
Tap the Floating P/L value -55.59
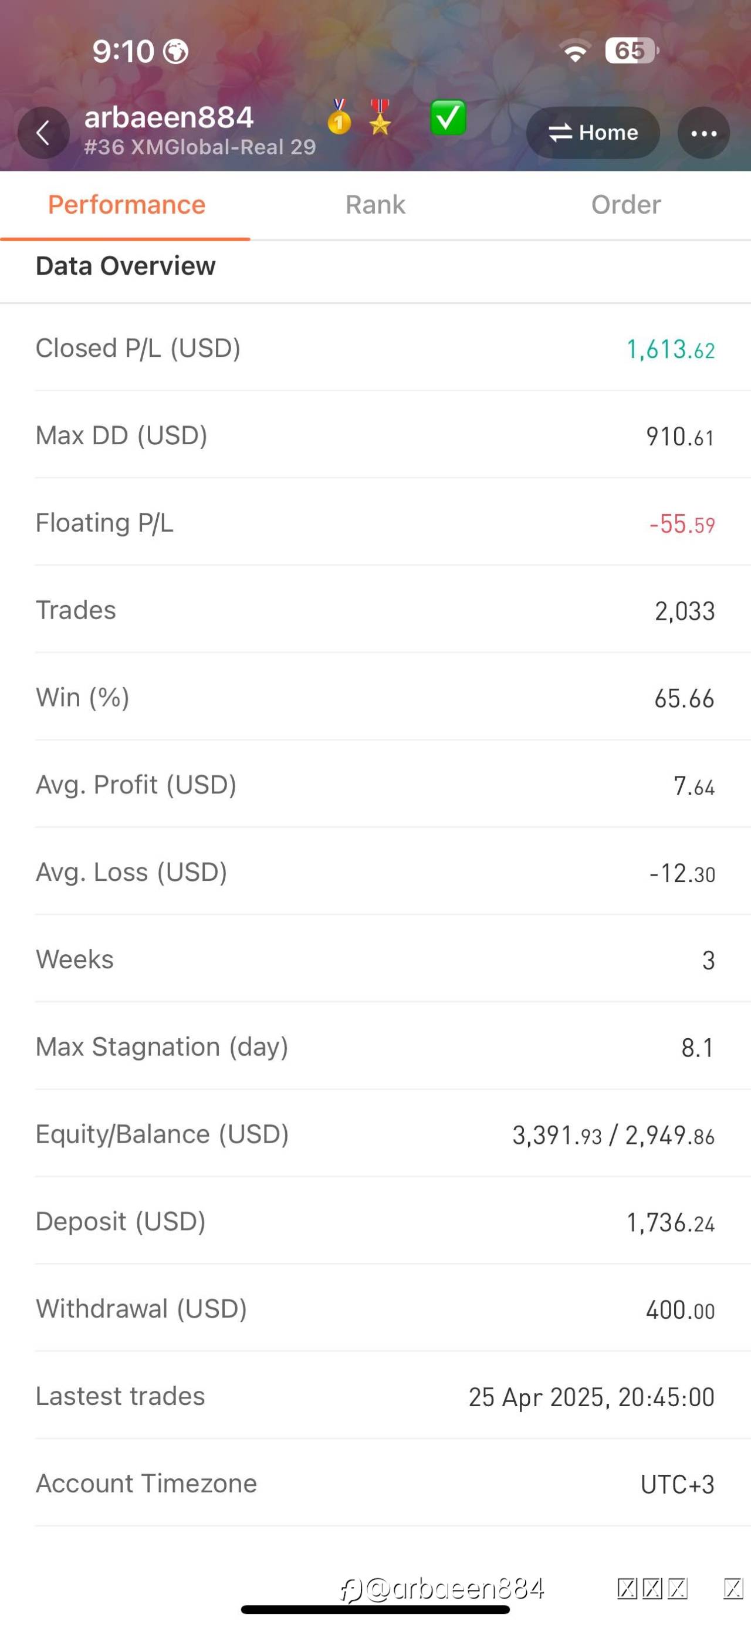click(x=682, y=524)
